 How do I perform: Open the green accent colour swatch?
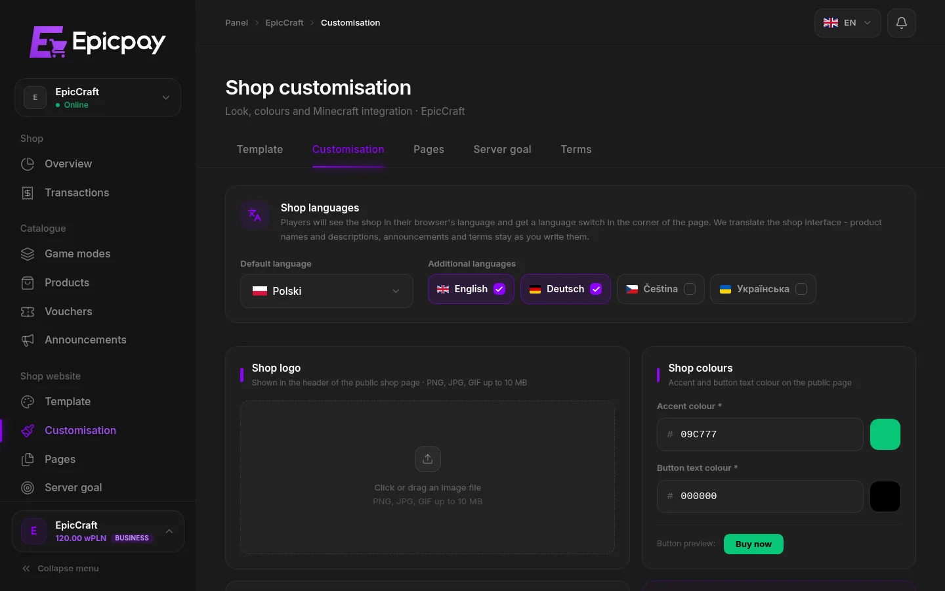[x=885, y=435]
